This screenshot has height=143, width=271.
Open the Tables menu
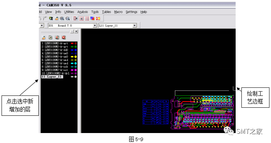(106, 12)
